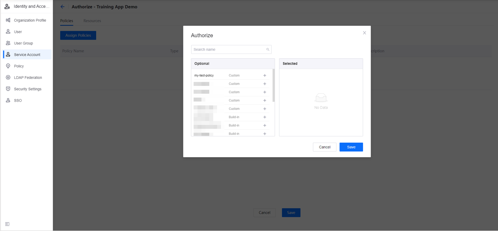Go to LDAP Federation settings
This screenshot has height=231, width=498.
pos(28,78)
